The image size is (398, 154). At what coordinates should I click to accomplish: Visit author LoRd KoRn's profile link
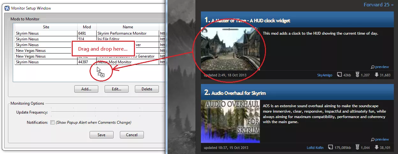click(x=315, y=148)
